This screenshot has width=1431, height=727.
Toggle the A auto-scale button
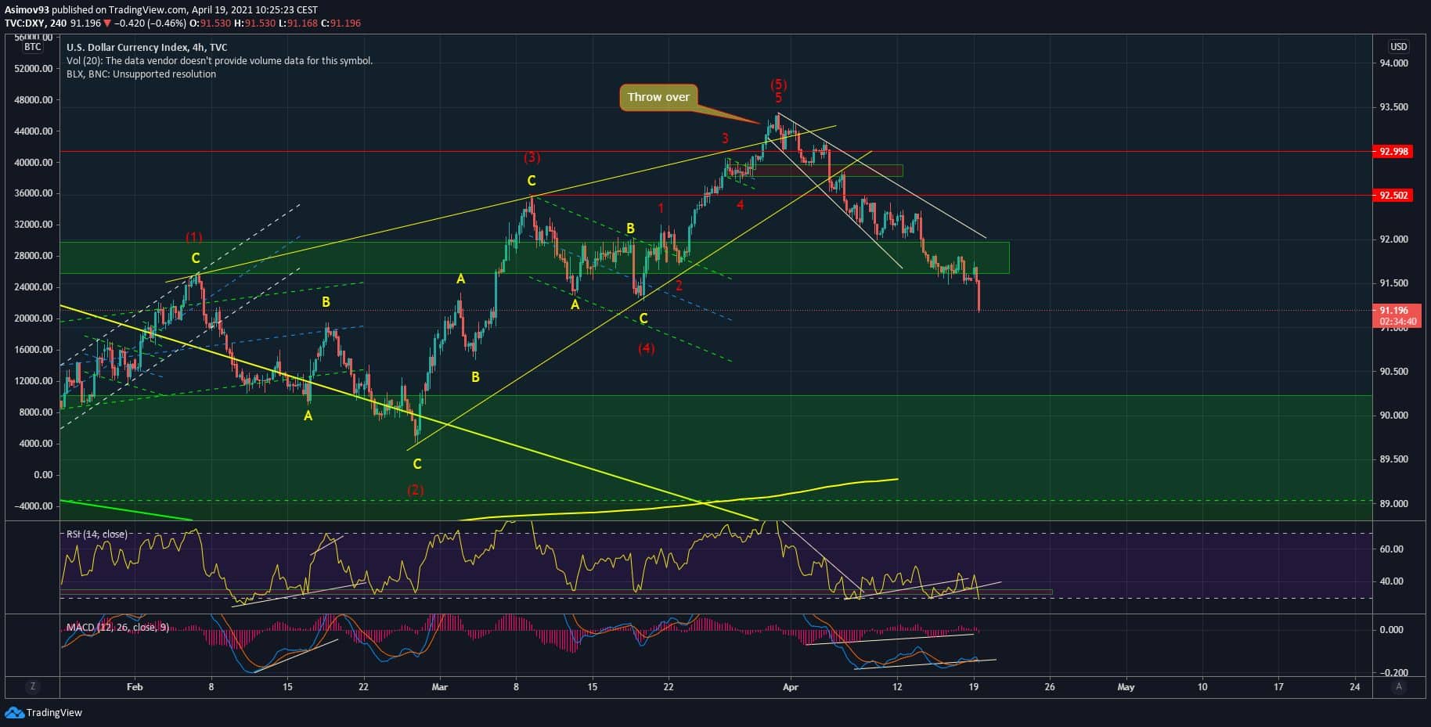coord(1398,687)
